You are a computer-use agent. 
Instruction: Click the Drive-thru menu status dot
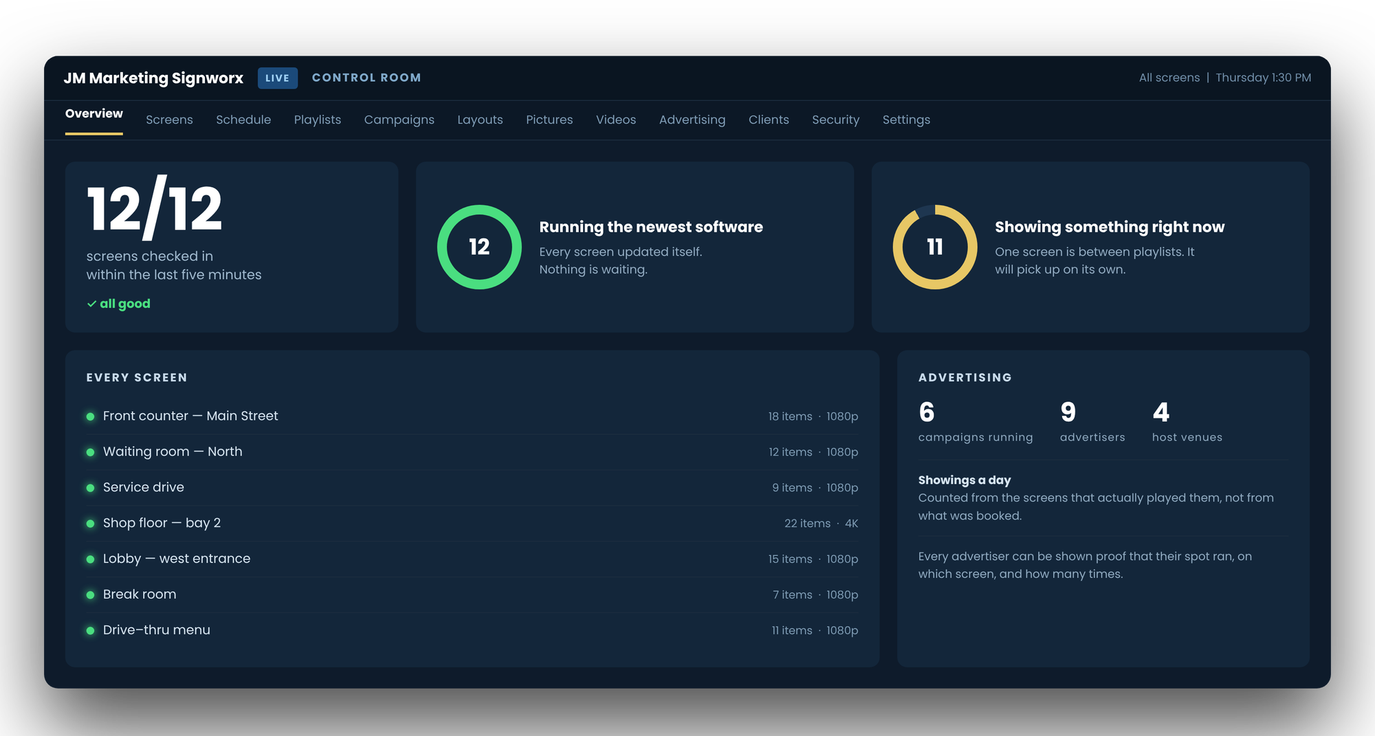point(90,631)
